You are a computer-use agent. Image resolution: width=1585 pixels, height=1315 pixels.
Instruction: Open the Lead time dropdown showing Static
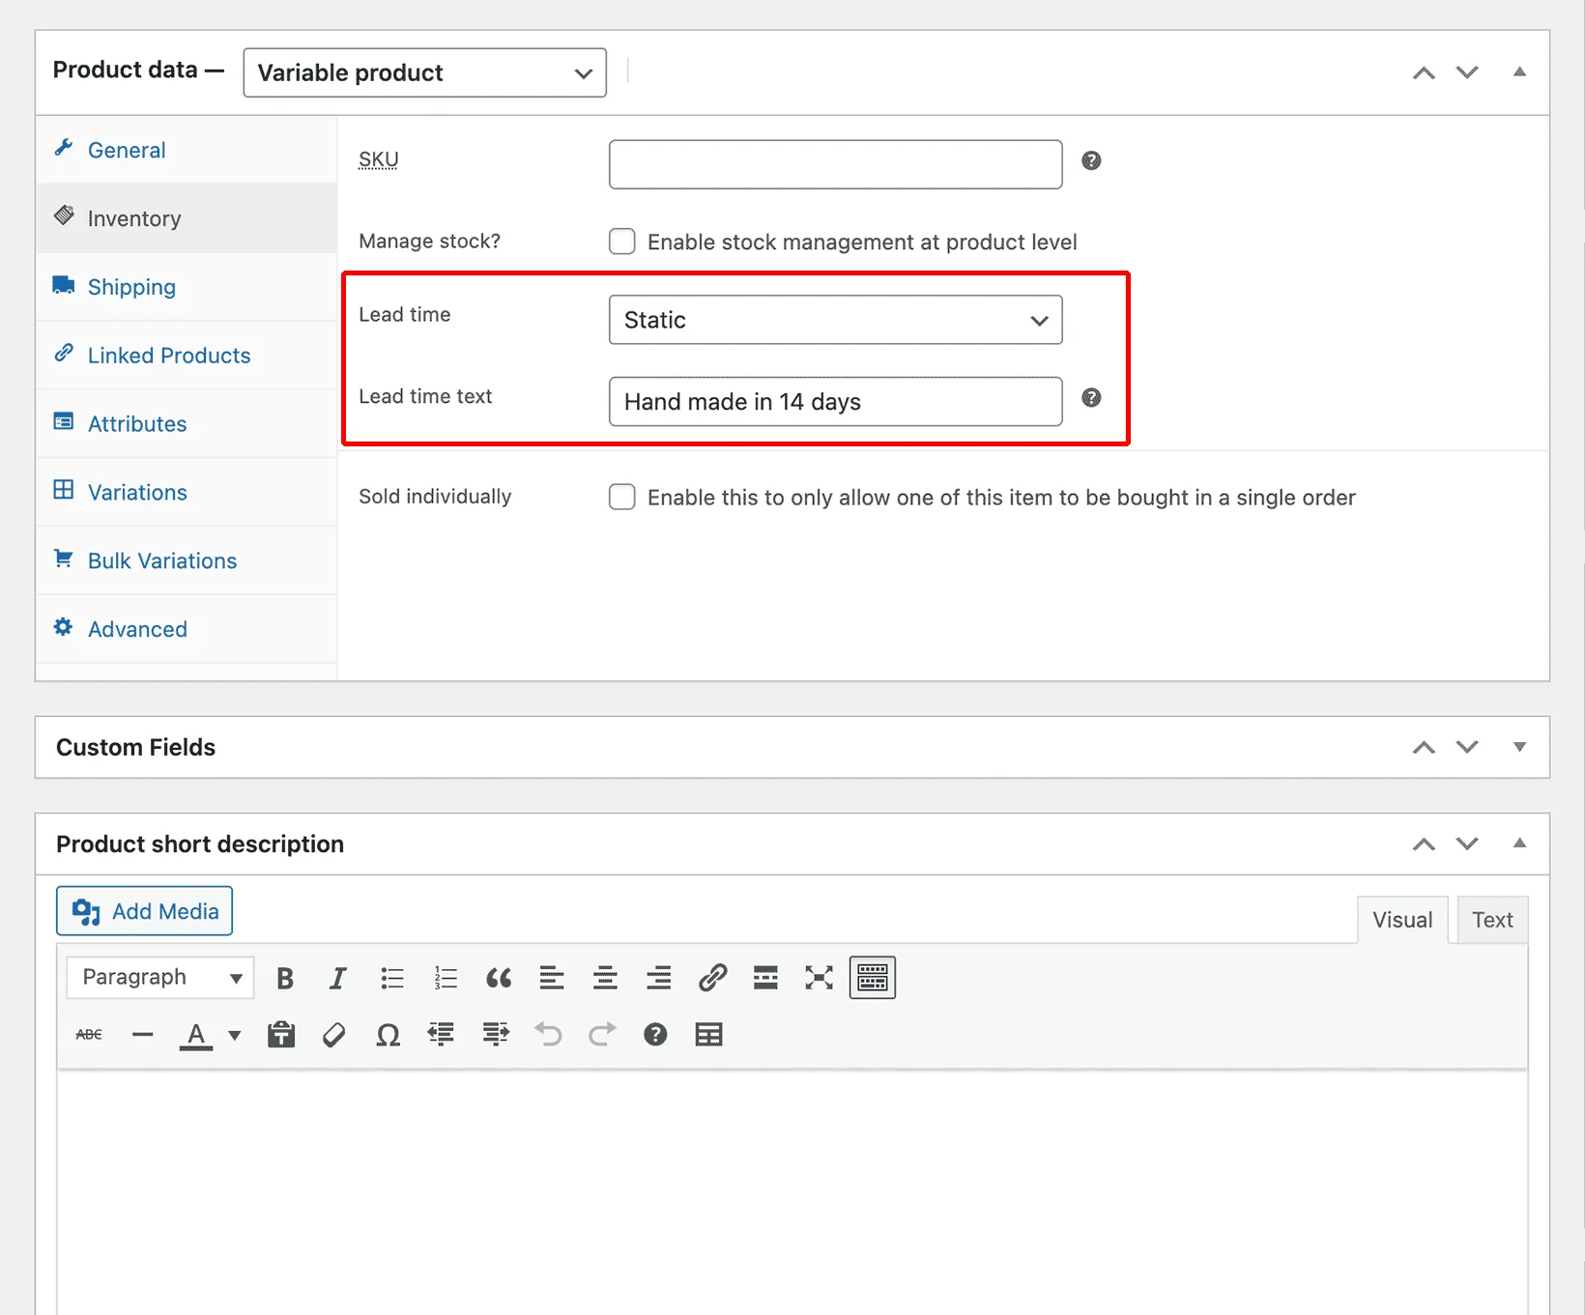[x=834, y=320]
